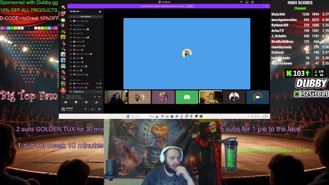Jump to NEW unread servers pill
The height and width of the screenshot is (185, 329).
point(63,91)
